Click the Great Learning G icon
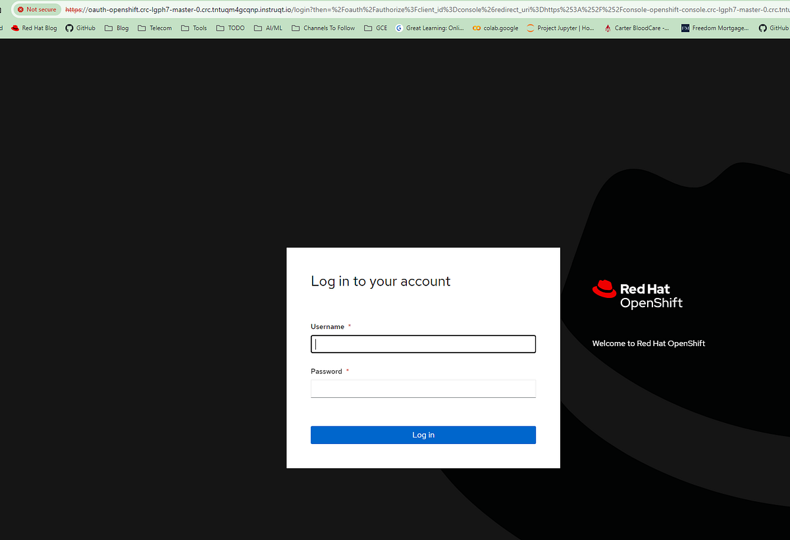The width and height of the screenshot is (790, 540). 398,28
